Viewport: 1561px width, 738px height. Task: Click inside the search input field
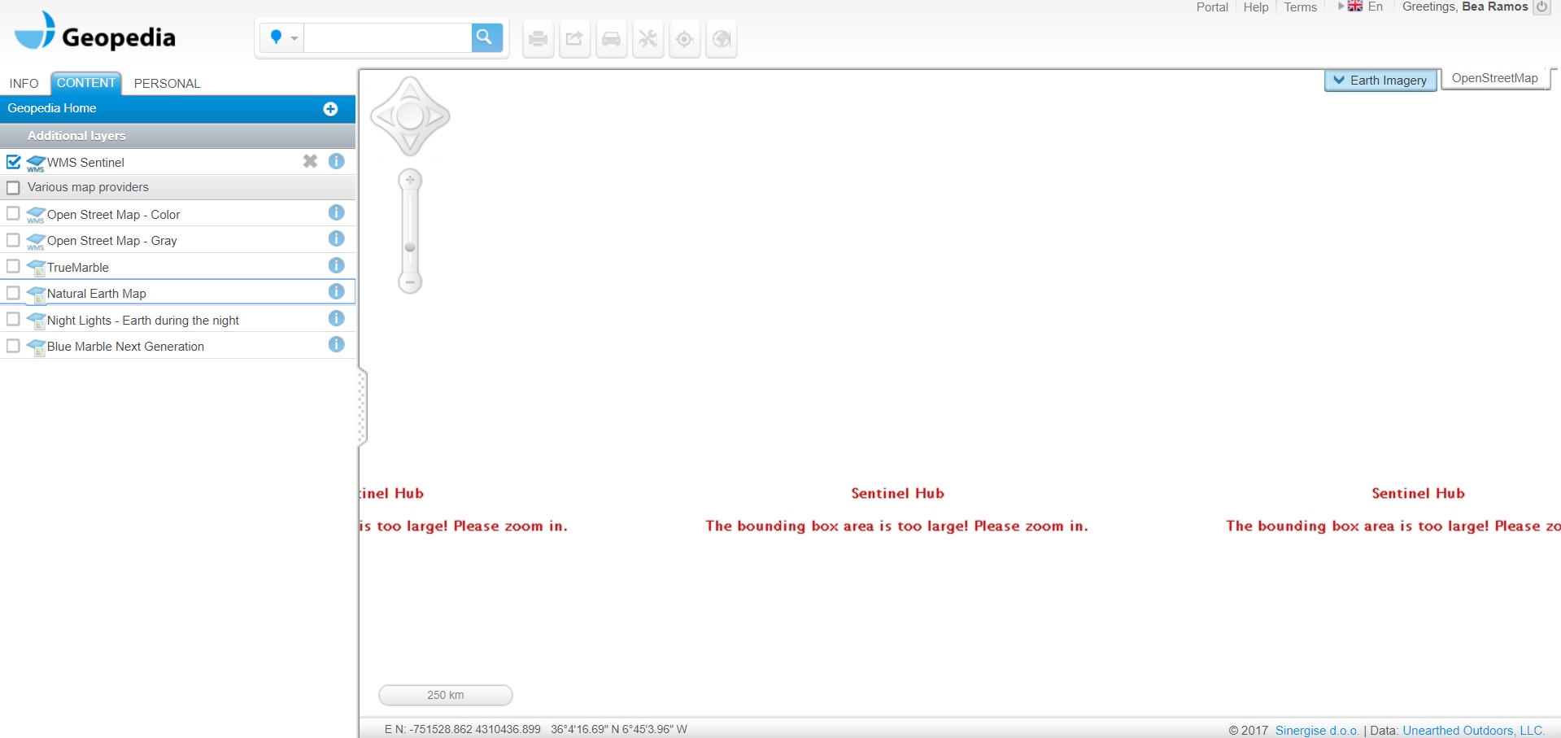coord(387,37)
